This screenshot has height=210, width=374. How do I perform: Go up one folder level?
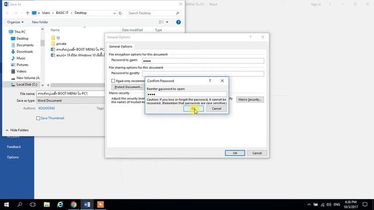[x=27, y=13]
